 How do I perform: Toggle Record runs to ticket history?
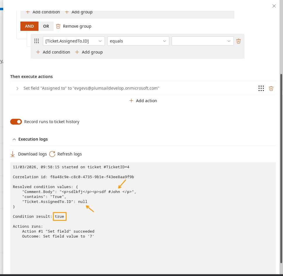(x=16, y=122)
